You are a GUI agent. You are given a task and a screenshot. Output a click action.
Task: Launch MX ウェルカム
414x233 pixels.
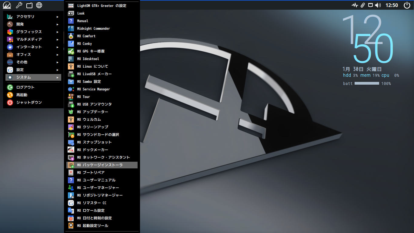pos(102,120)
